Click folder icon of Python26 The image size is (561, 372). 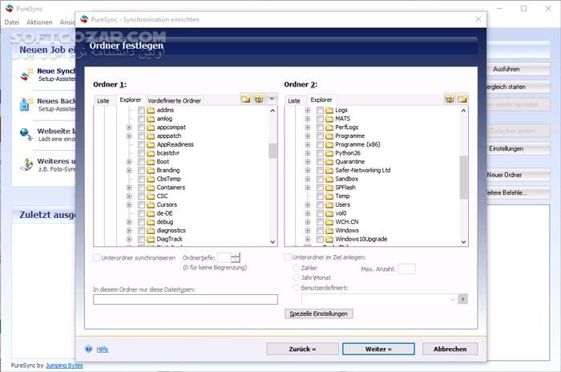329,153
